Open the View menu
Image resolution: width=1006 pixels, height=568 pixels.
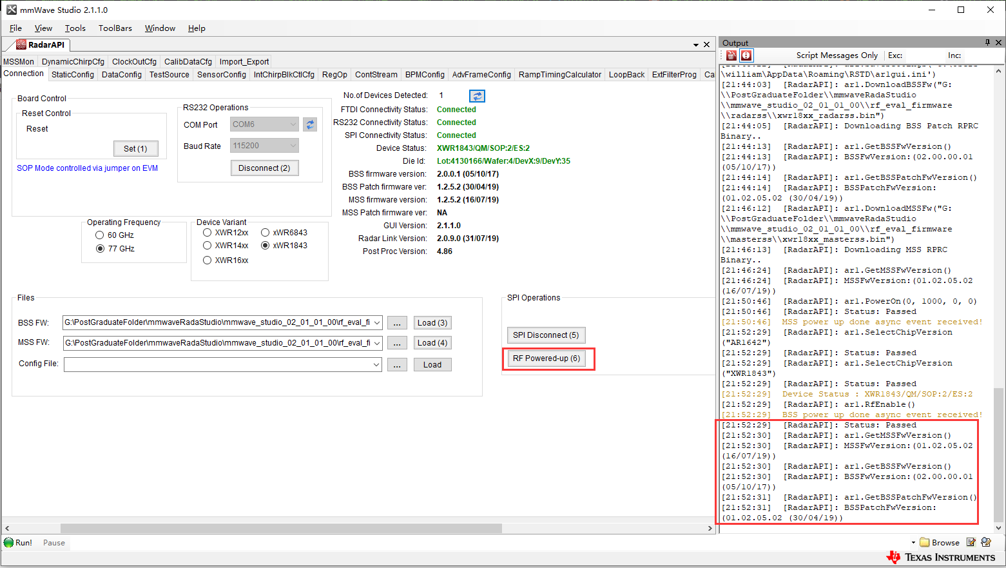[x=43, y=28]
